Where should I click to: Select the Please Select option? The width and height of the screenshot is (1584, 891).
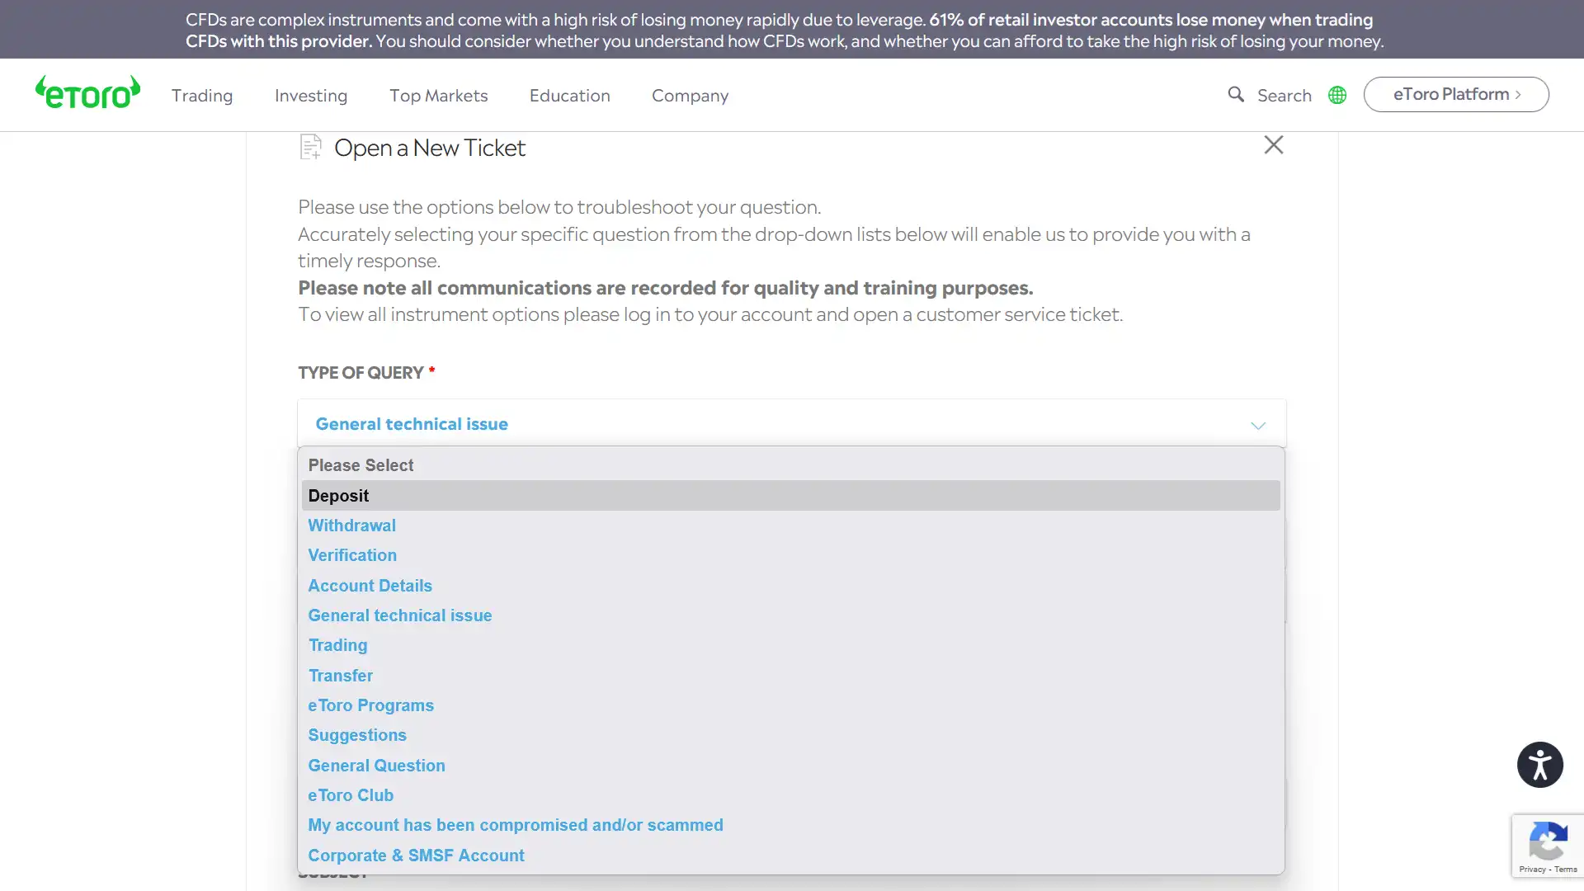(791, 465)
